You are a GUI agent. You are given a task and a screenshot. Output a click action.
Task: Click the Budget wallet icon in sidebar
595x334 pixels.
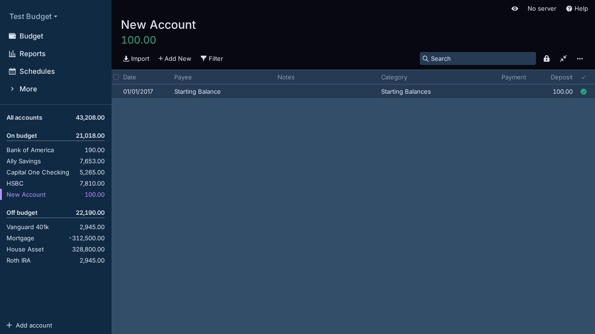coord(12,36)
